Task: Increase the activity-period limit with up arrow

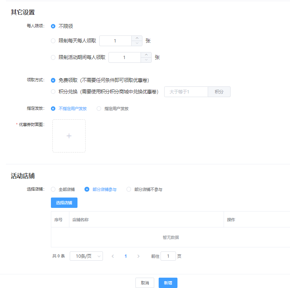Action: 146,55
